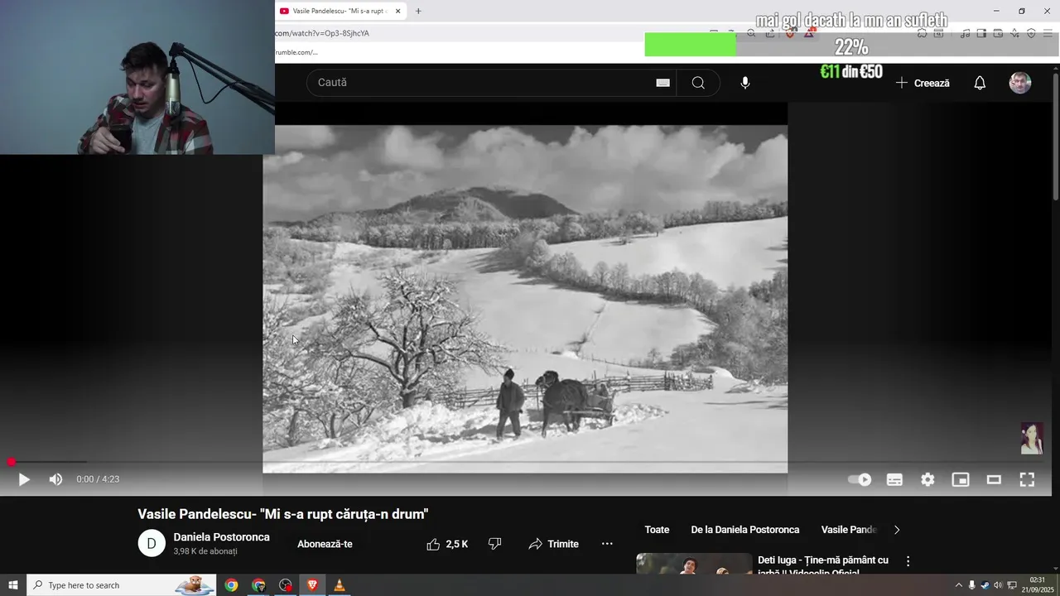Enable theater mode in the player

click(994, 479)
